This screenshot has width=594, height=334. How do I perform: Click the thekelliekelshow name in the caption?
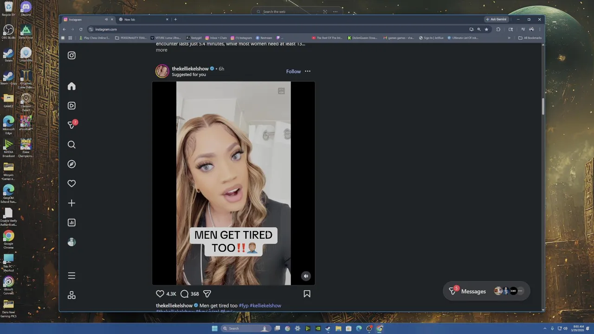[174, 306]
